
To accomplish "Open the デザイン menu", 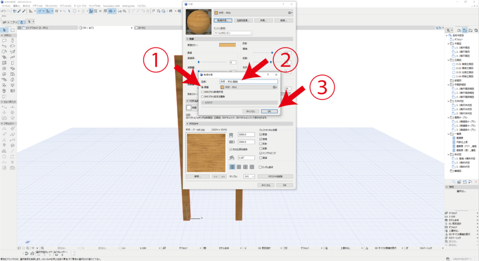I will point(38,6).
